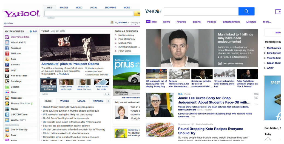
Task: Open New York Times favorite icon
Action: 7,76
